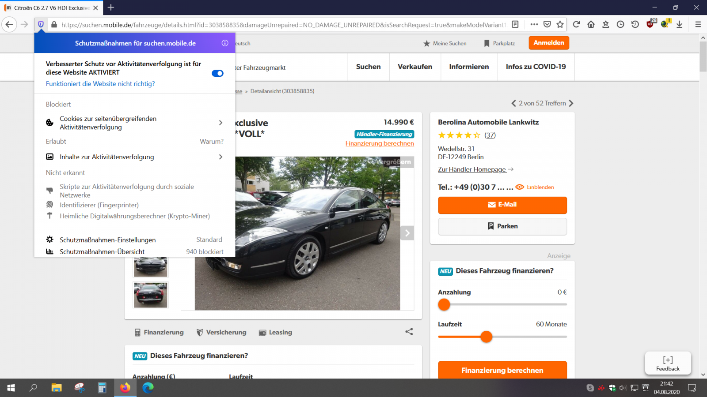Close the Citroën C6 tab
Screen dimensions: 707x397
coord(95,8)
